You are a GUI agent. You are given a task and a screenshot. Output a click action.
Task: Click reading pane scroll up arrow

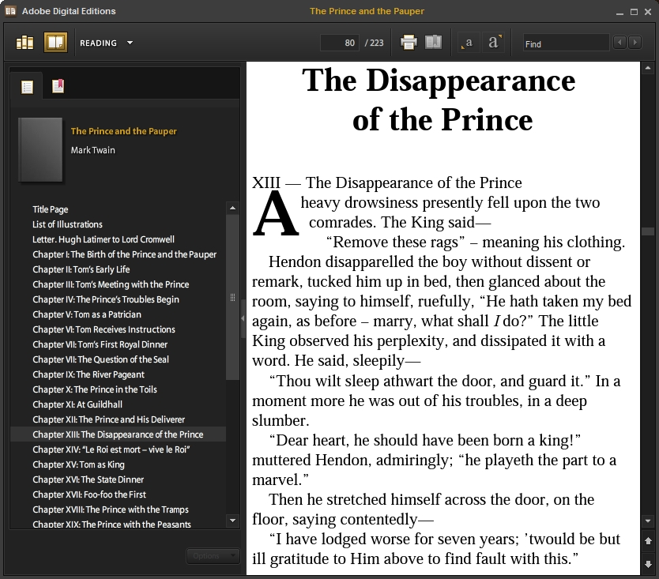coord(648,68)
